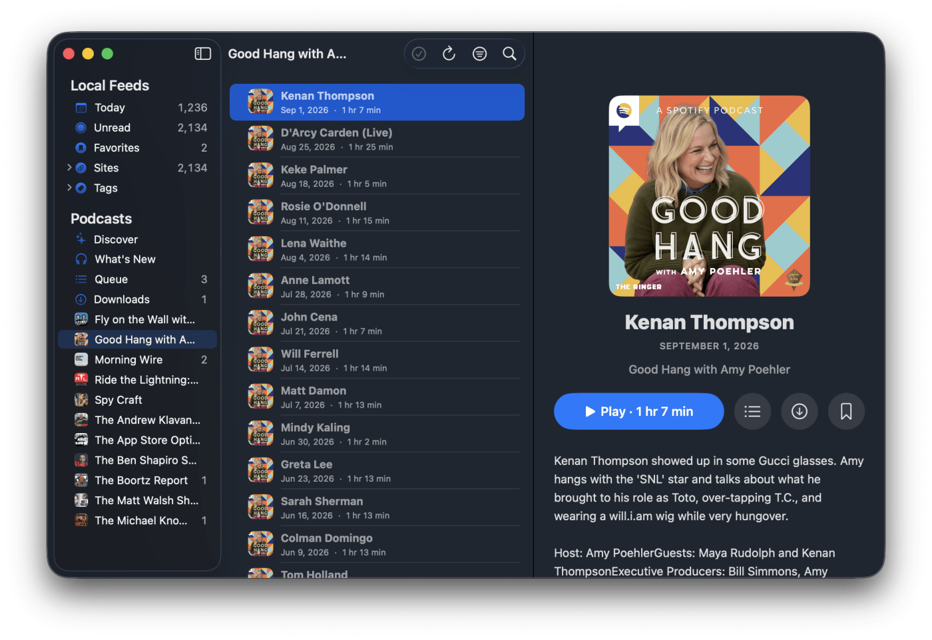Select The Andrew Klavan podcast
The width and height of the screenshot is (932, 640).
[x=138, y=420]
